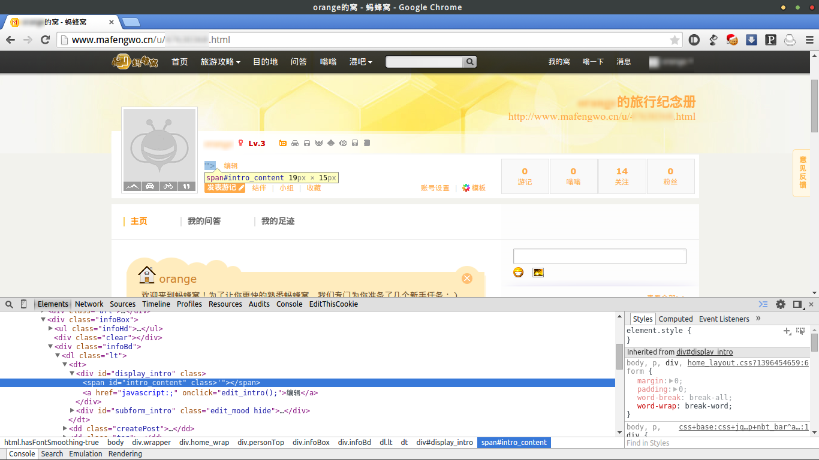
Task: Click the 首页 nav link
Action: (180, 62)
